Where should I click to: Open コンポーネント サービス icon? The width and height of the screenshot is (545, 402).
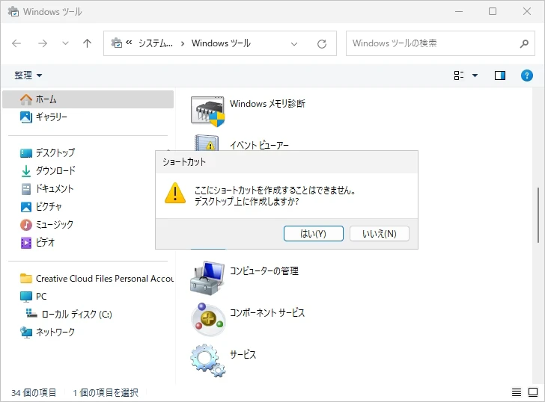[207, 318]
